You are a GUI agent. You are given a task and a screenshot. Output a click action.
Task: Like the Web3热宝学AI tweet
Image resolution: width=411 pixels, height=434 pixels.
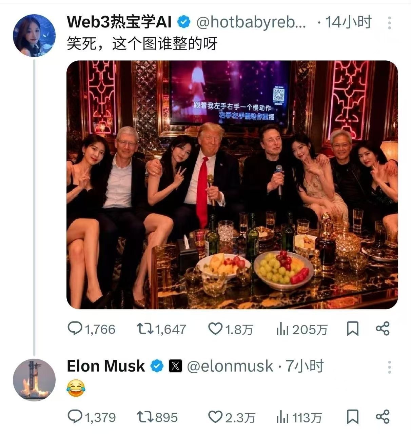tap(231, 329)
